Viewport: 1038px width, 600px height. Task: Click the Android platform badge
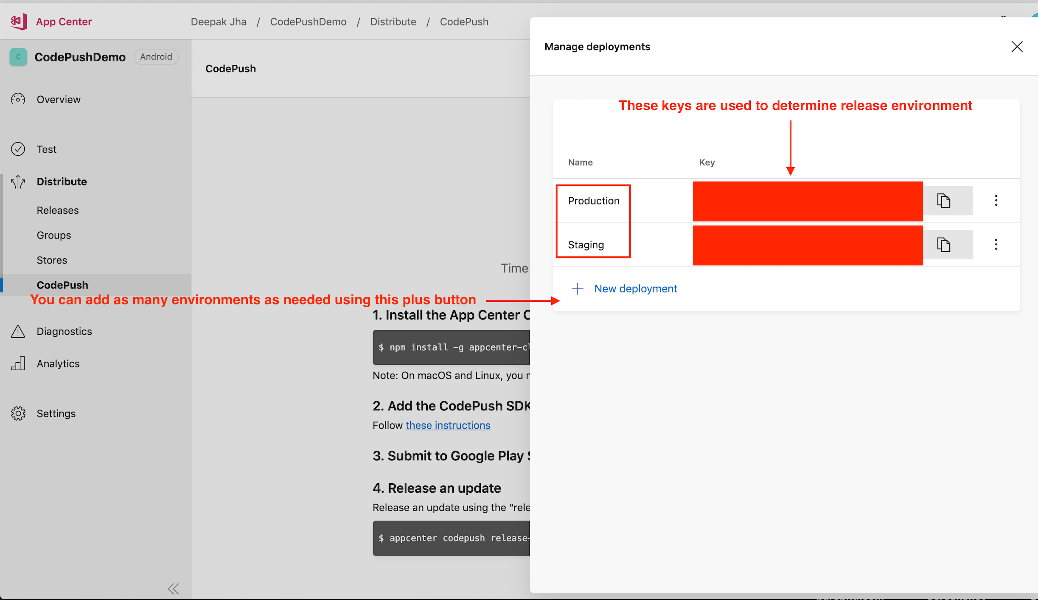pos(156,56)
